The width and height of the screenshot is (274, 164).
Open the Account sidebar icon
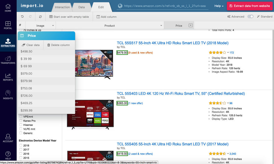pos(8,138)
